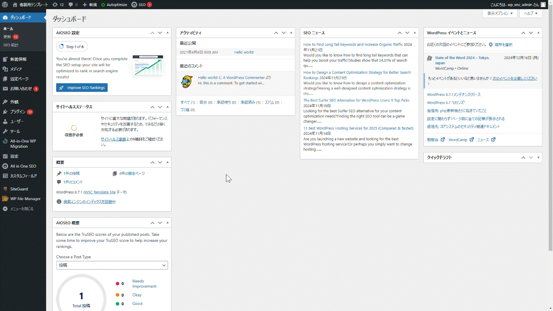The height and width of the screenshot is (311, 553).
Task: Open 11 Best WordPress Hosting Services article
Action: [x=358, y=128]
